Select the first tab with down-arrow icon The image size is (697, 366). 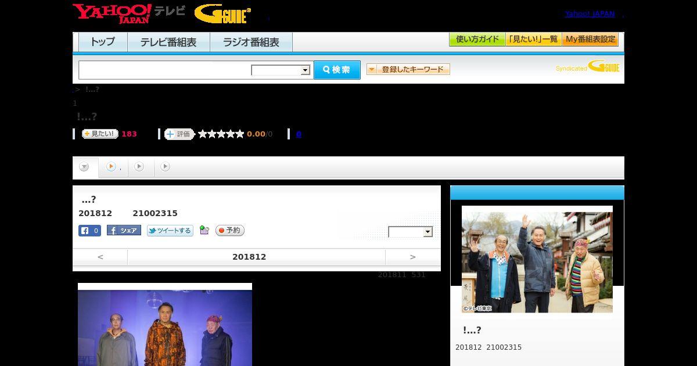click(85, 167)
